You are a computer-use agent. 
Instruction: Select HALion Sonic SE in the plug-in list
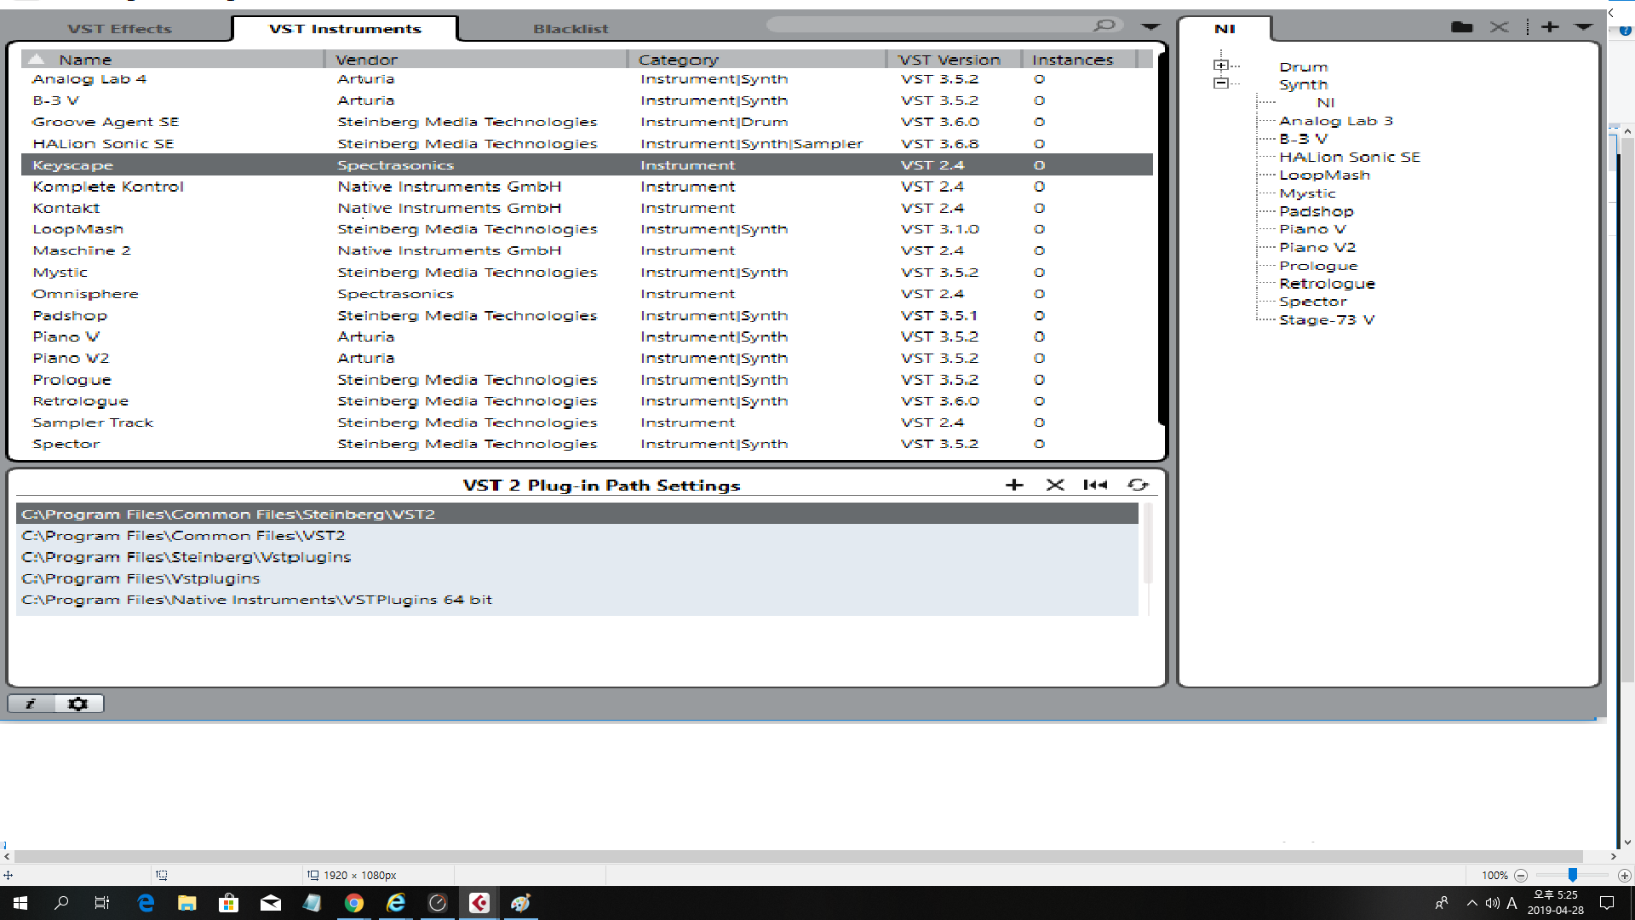tap(587, 144)
